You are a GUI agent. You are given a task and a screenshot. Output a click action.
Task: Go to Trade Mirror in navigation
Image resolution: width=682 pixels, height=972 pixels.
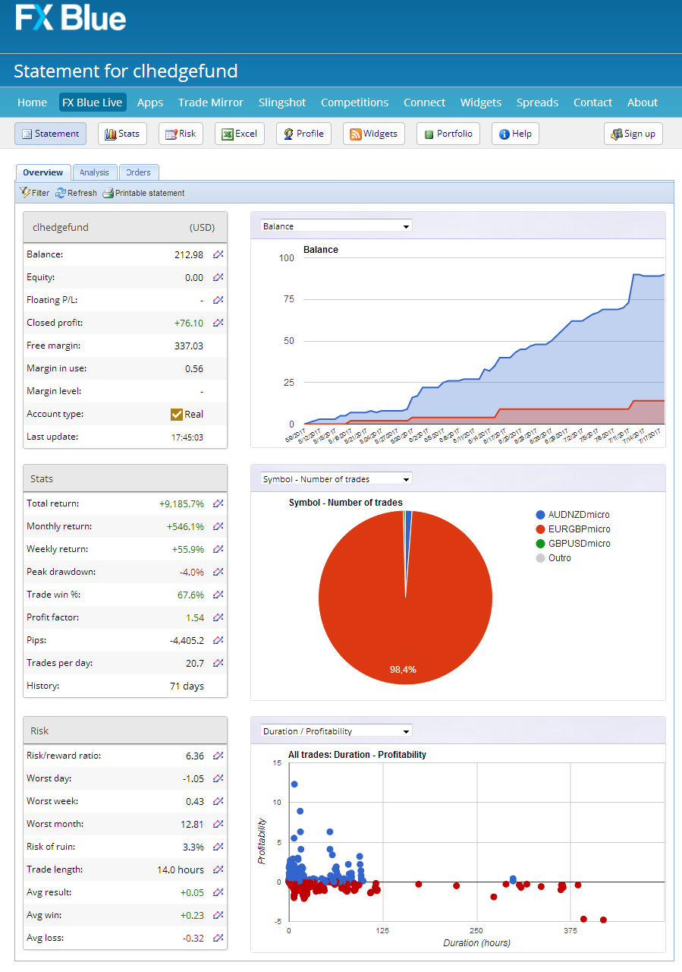pos(211,103)
